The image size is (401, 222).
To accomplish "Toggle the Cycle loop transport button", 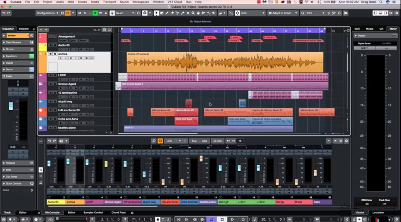I will [211, 219].
